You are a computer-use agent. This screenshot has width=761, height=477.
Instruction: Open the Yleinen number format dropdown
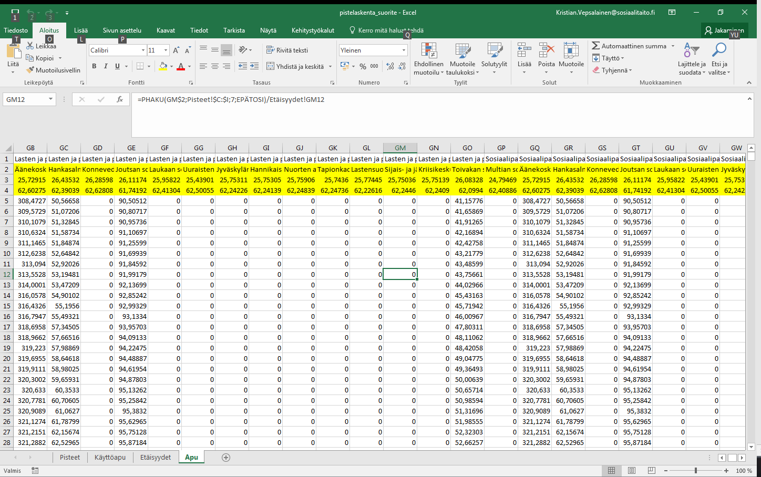pos(404,50)
